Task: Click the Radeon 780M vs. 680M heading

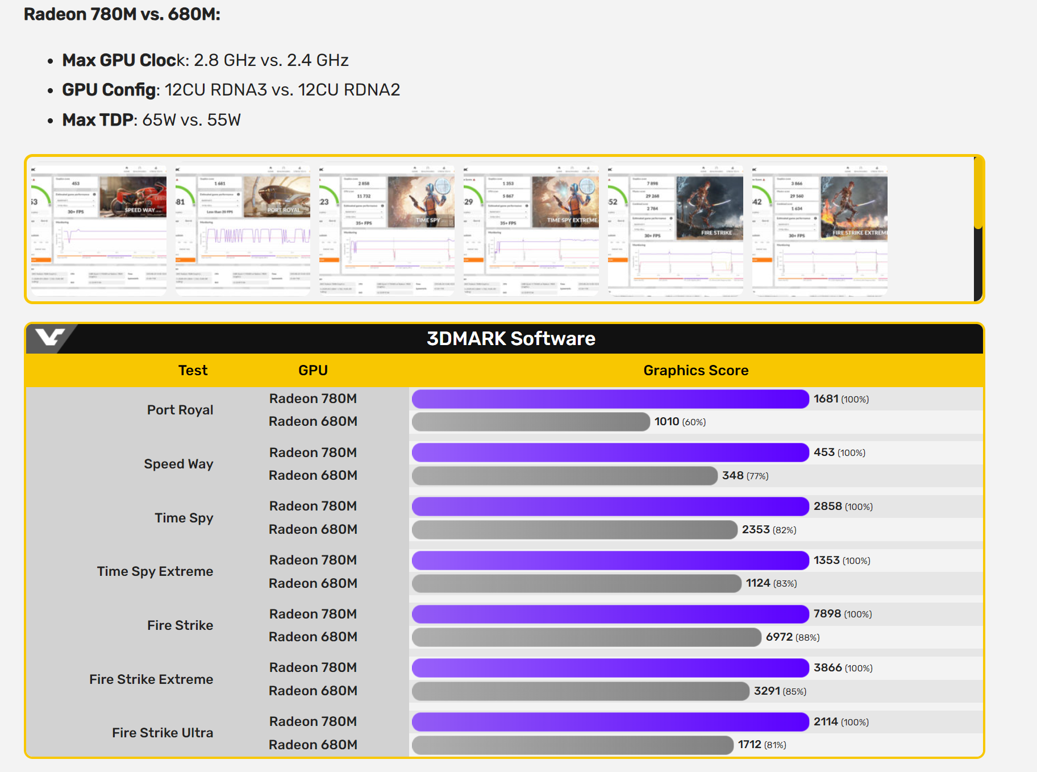Action: pyautogui.click(x=122, y=14)
